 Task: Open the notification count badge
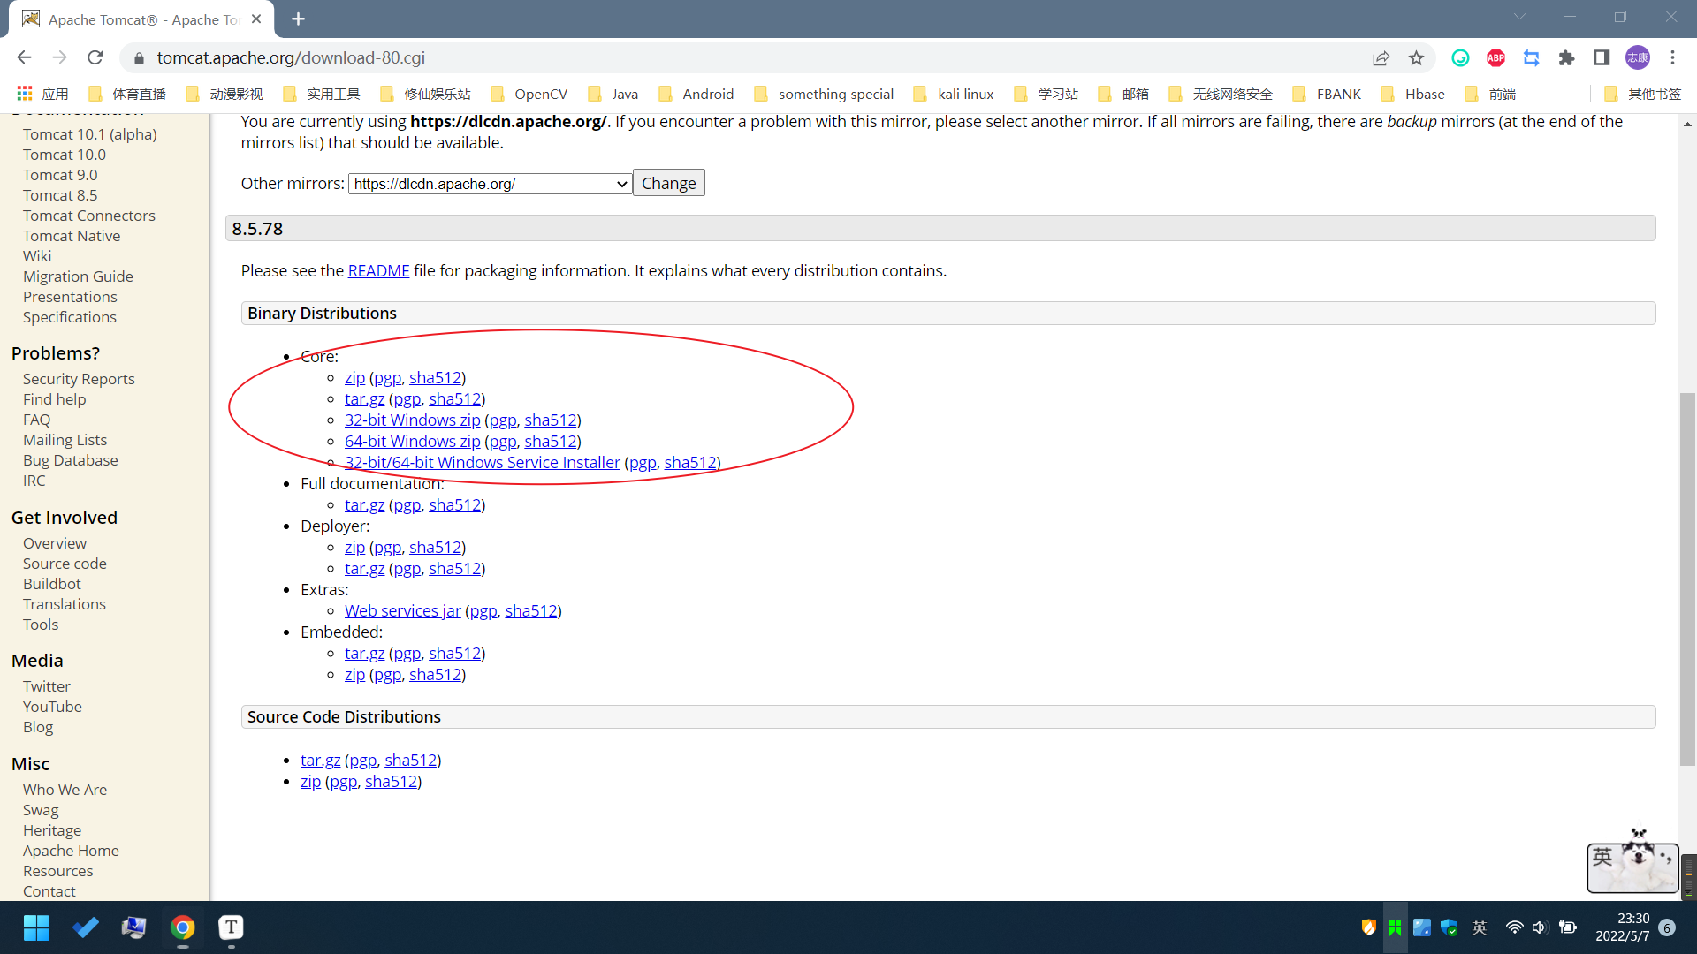pyautogui.click(x=1667, y=927)
